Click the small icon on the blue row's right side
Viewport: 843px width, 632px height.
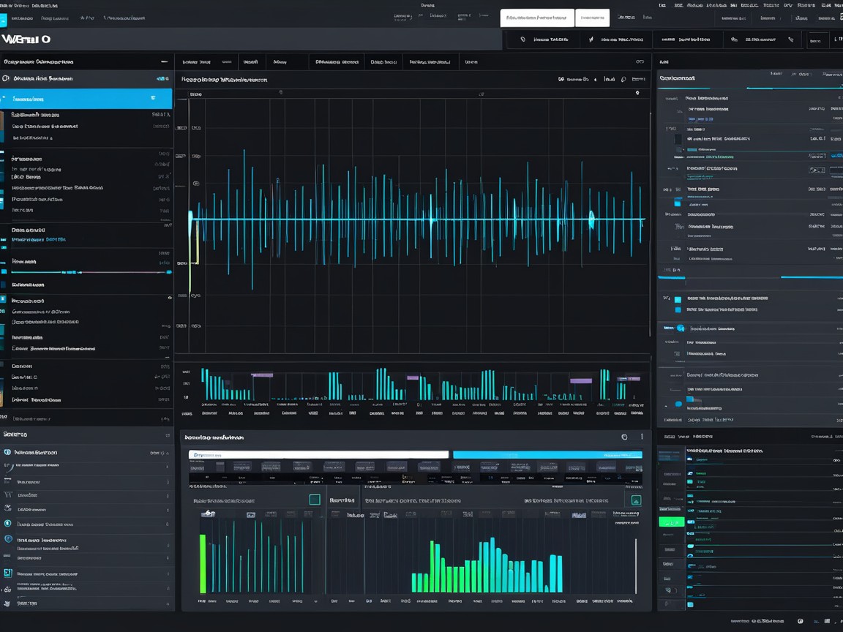click(153, 98)
